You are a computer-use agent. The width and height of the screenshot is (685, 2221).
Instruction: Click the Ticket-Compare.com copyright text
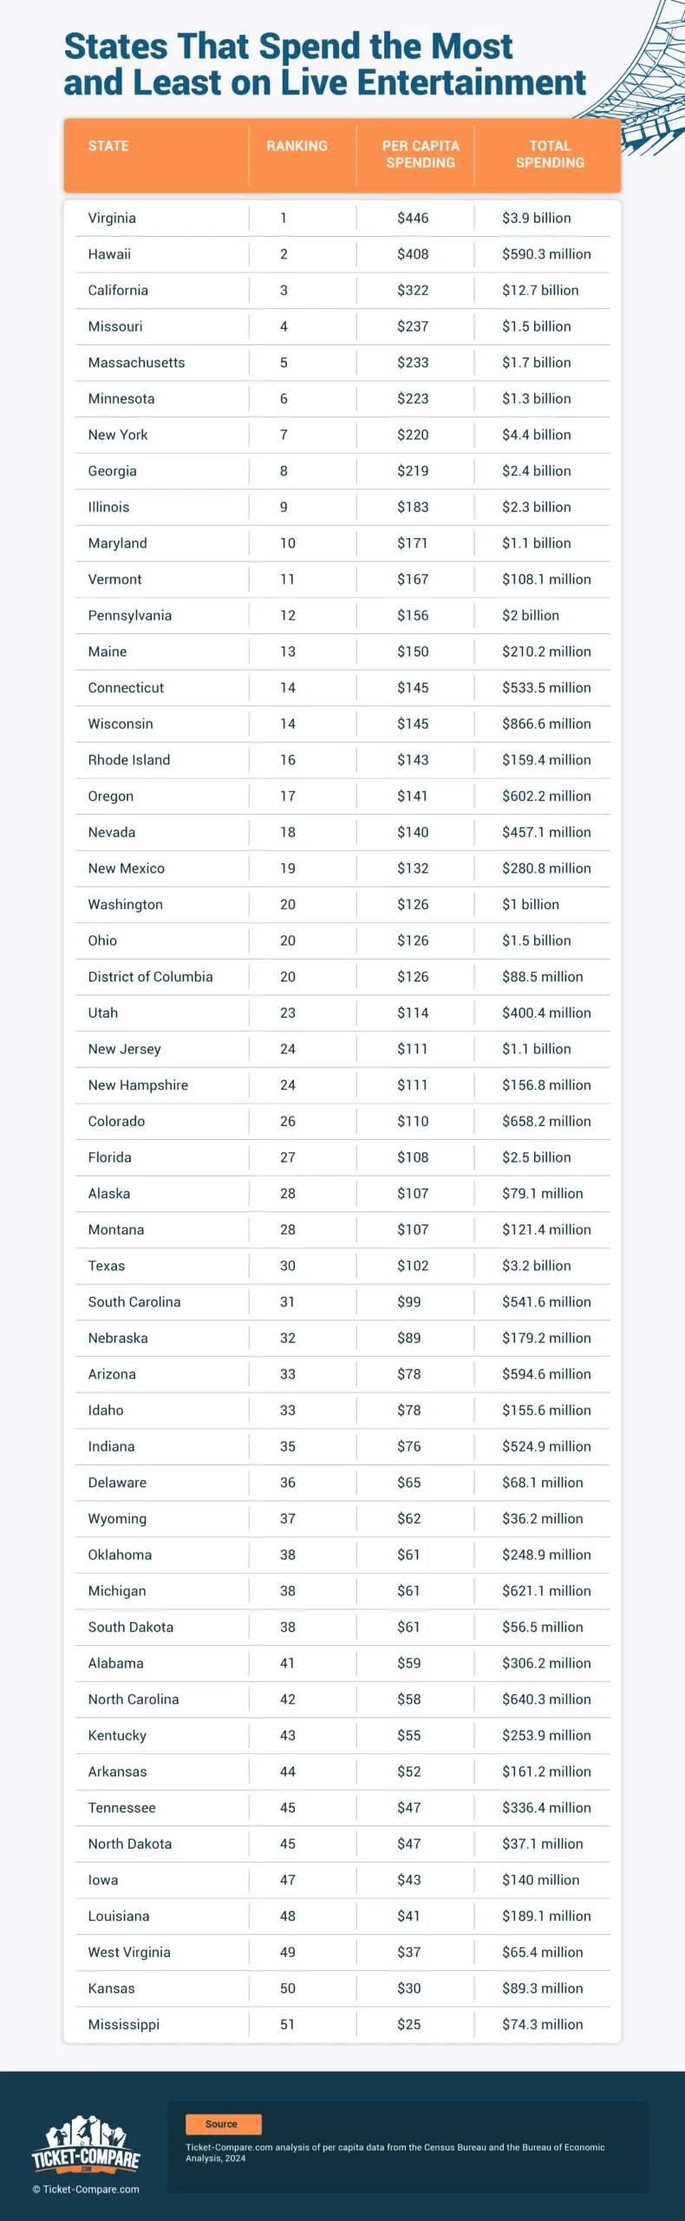[86, 2189]
